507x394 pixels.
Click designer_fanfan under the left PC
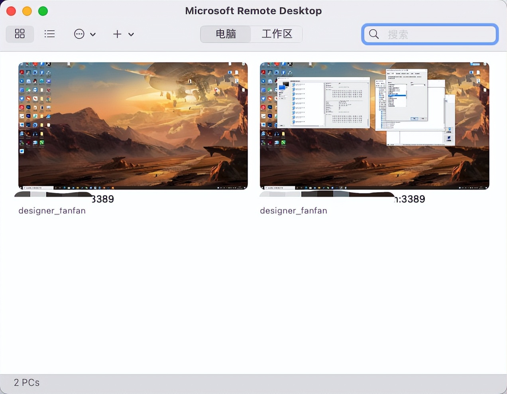coord(52,211)
